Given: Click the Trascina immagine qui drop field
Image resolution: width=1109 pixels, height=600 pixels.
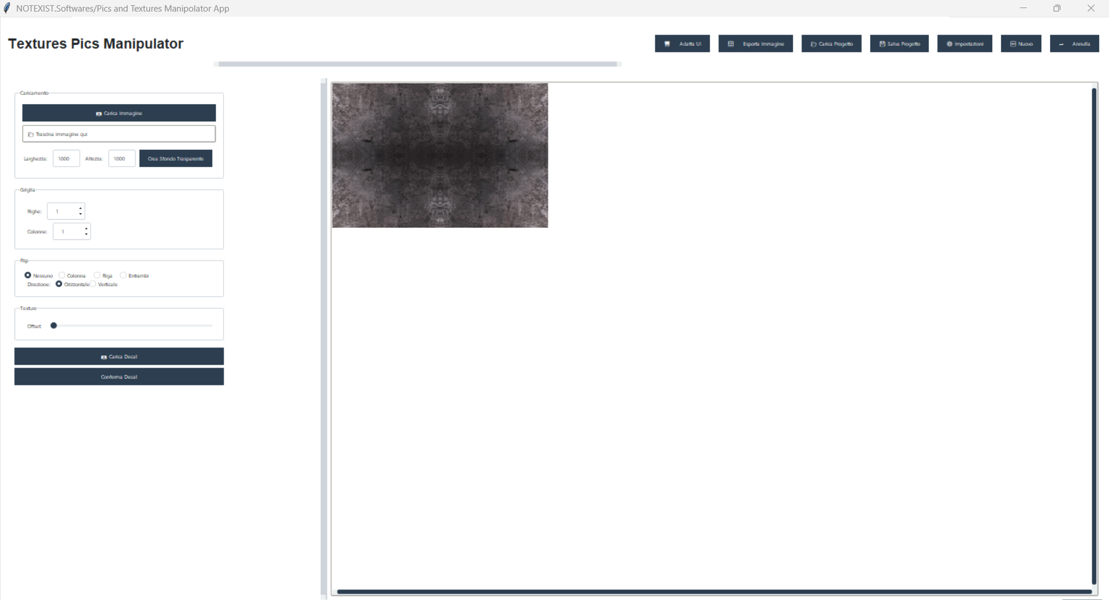Looking at the screenshot, I should (x=119, y=134).
